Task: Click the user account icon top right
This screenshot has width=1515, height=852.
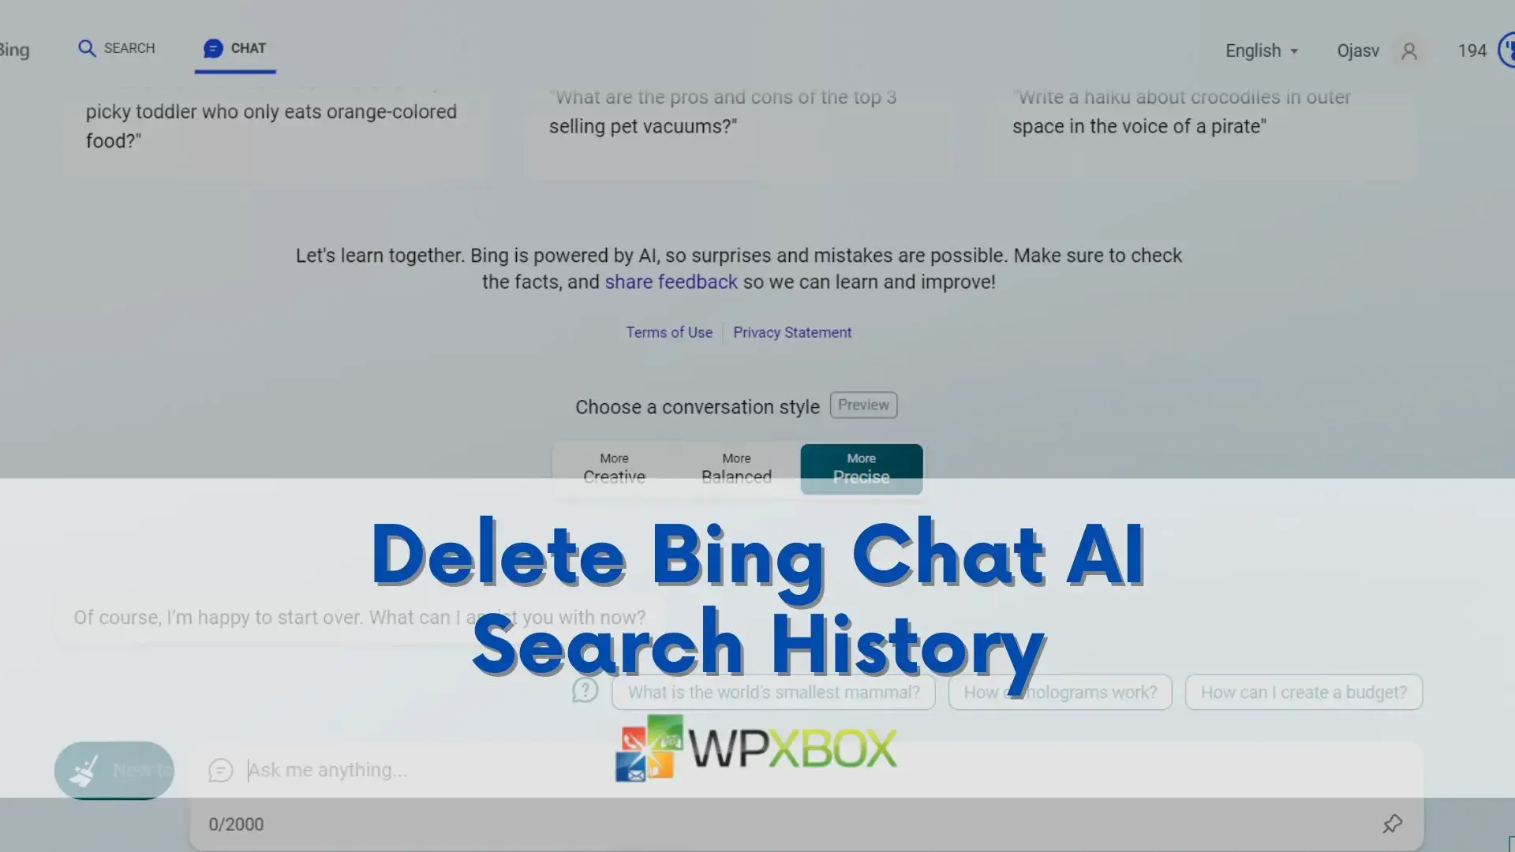Action: 1408,50
